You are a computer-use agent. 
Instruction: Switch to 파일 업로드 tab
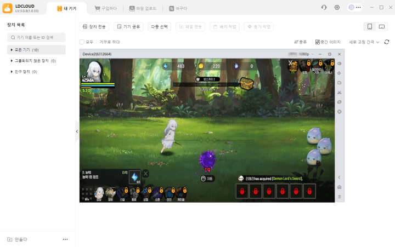click(x=143, y=8)
